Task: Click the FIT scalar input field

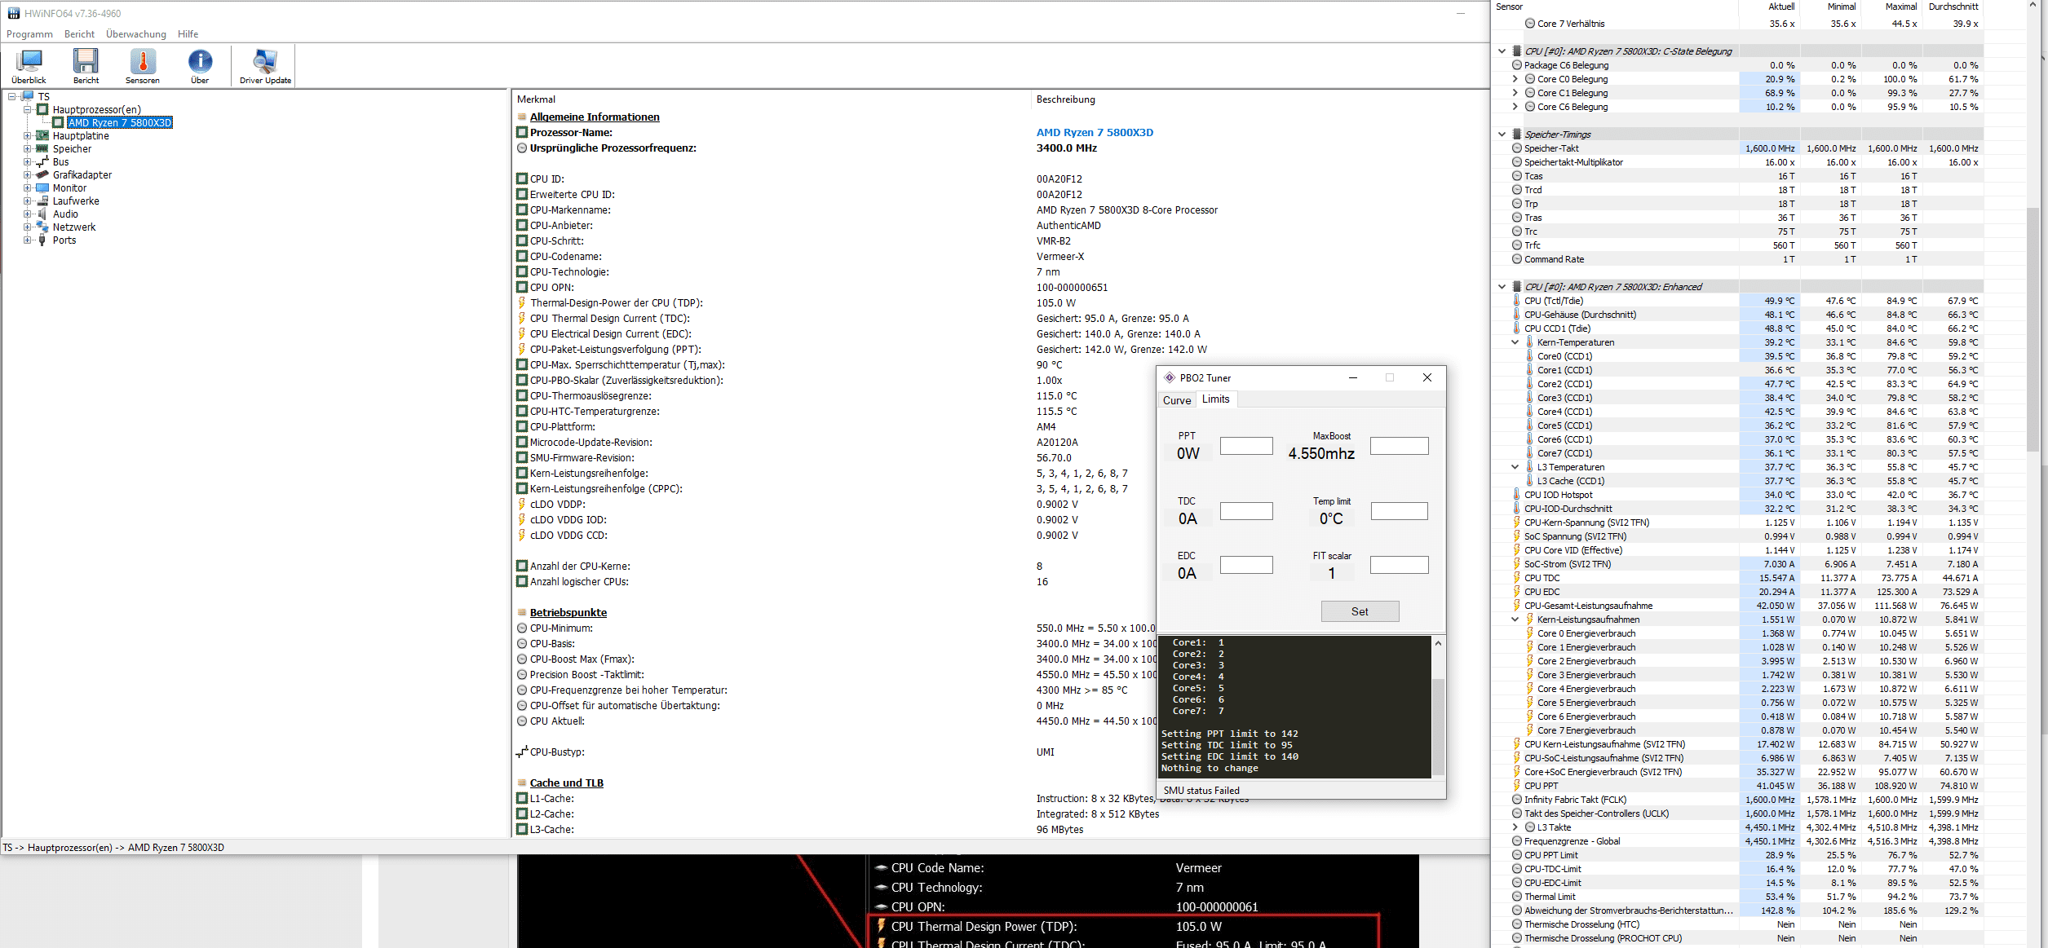Action: coord(1400,565)
